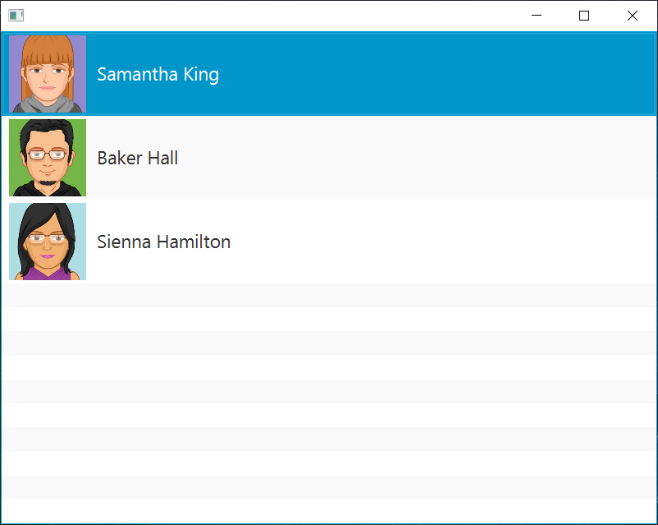This screenshot has width=658, height=525.
Task: Select the Baker Hall name text
Action: point(138,158)
